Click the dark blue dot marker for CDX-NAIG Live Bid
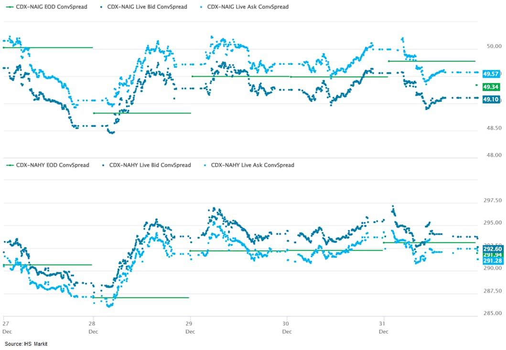Image resolution: width=506 pixels, height=350 pixels. pos(101,7)
